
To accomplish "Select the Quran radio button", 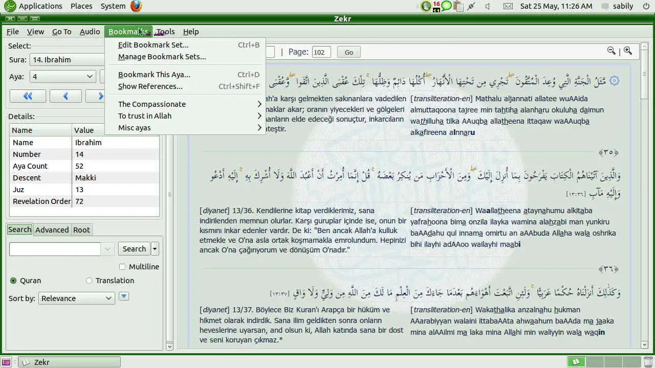I will [13, 281].
